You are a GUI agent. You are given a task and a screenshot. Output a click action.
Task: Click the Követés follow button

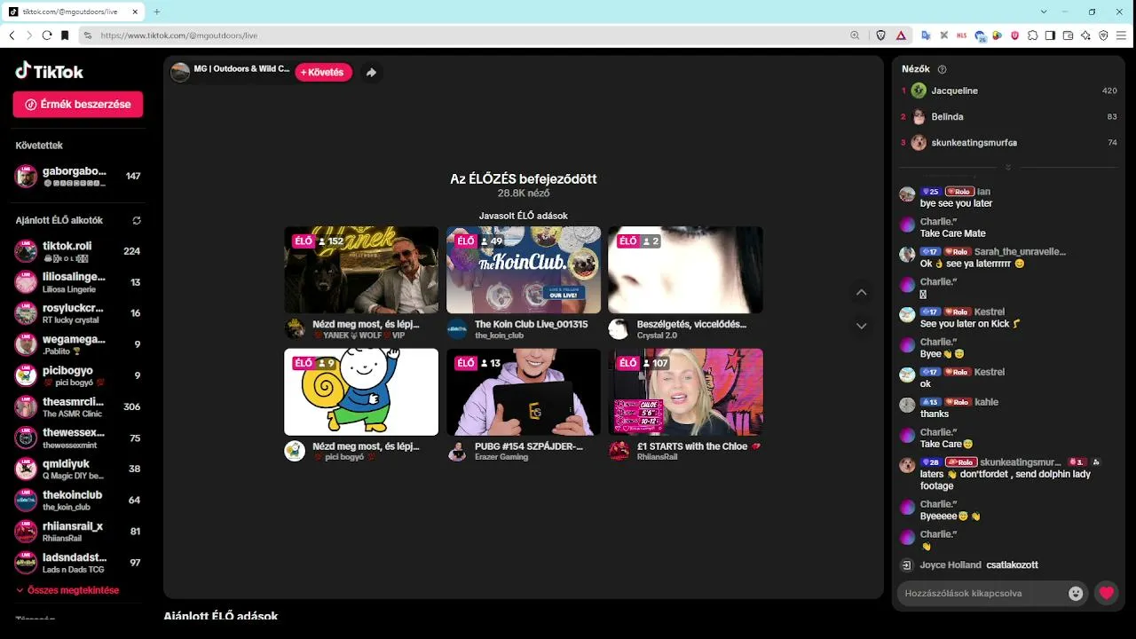point(323,73)
